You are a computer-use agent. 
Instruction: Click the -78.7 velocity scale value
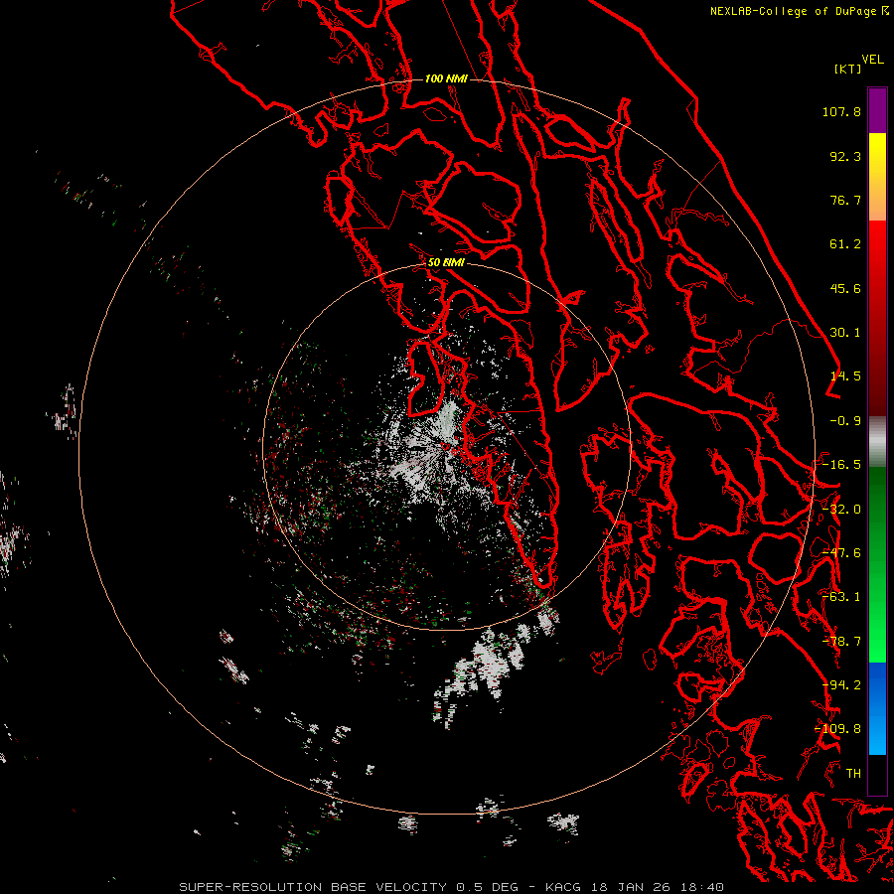[x=841, y=642]
